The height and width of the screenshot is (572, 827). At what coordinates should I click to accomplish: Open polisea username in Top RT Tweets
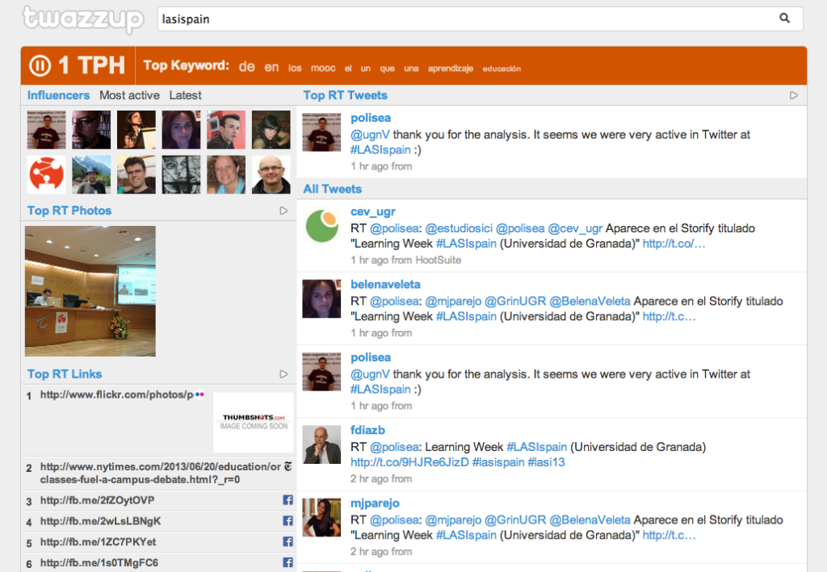pos(371,118)
